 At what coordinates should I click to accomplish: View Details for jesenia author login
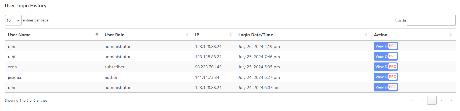tap(381, 77)
